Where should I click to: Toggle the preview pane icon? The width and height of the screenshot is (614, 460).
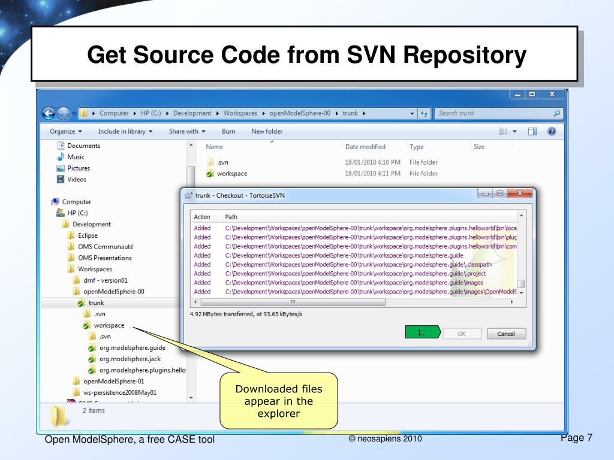click(532, 131)
